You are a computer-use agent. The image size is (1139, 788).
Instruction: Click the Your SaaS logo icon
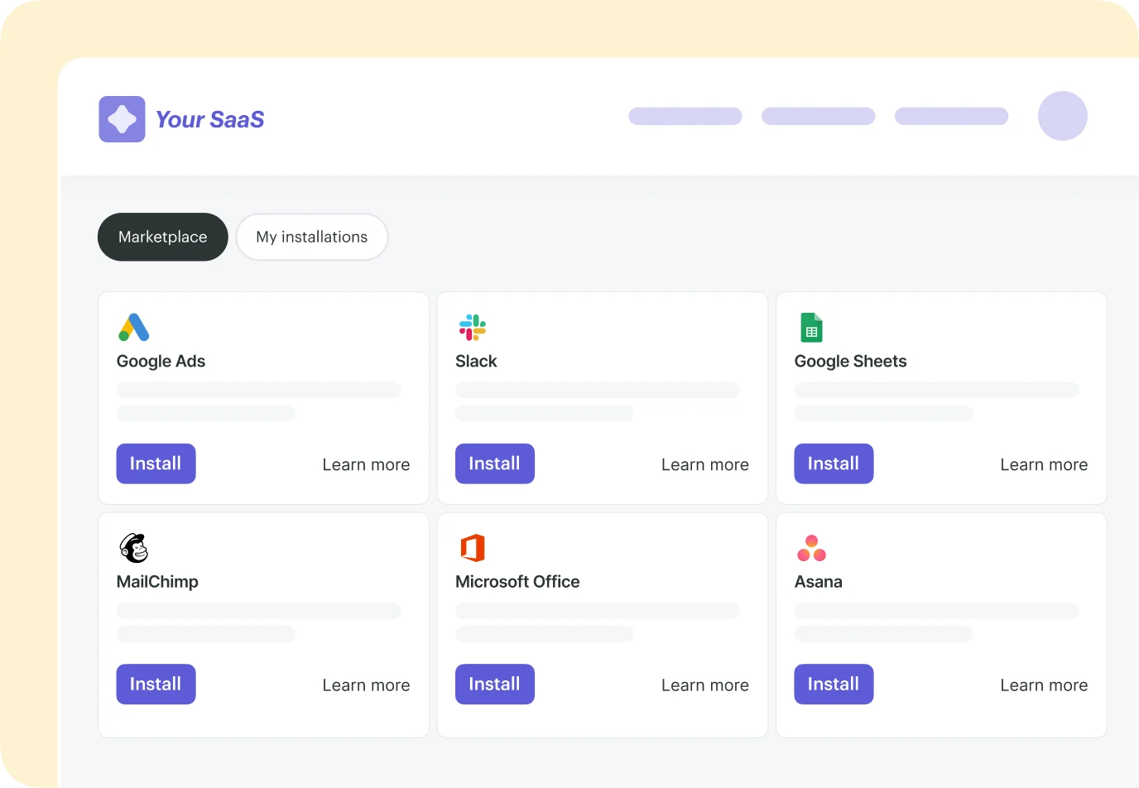point(122,119)
